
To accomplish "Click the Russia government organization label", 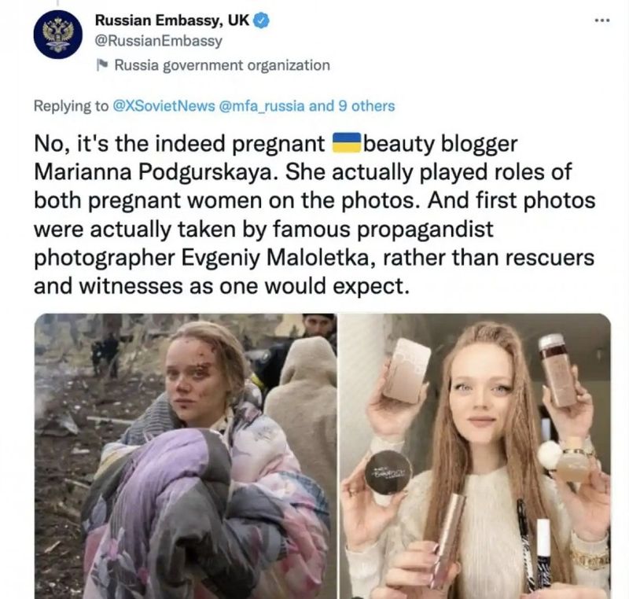I will click(x=223, y=65).
